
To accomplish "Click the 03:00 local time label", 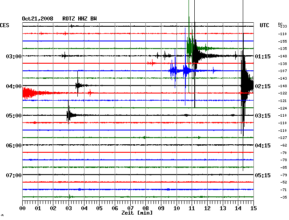I will [14, 56].
